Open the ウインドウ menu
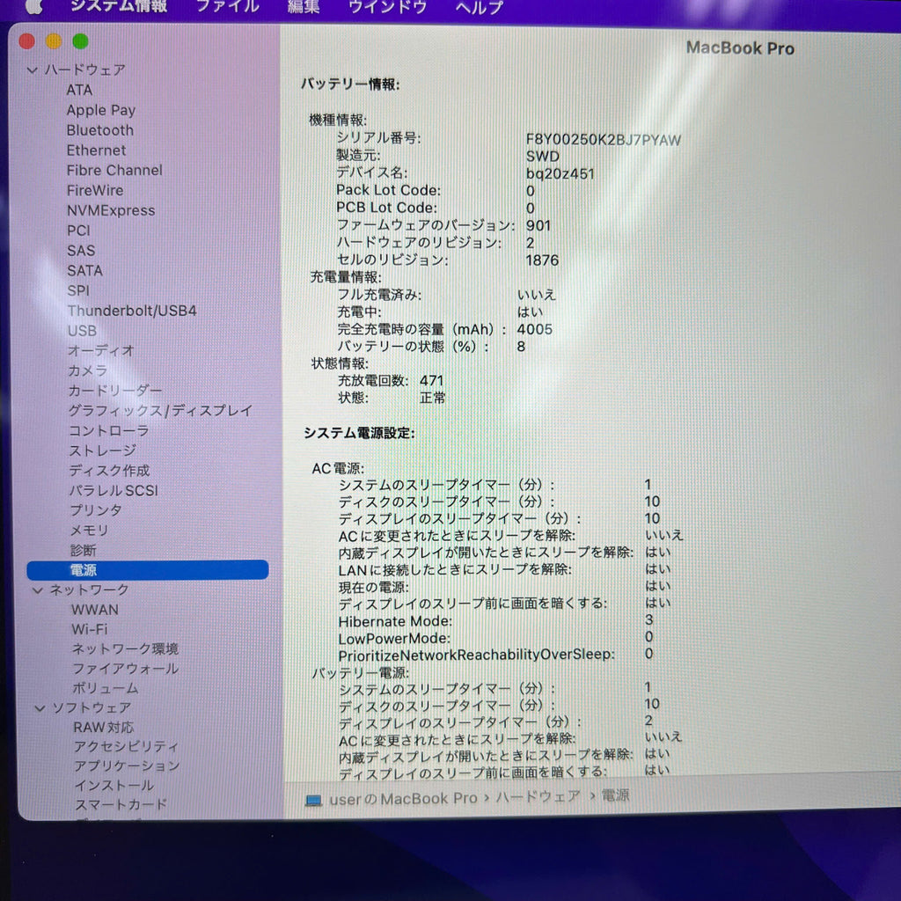The height and width of the screenshot is (901, 901). pos(387,7)
